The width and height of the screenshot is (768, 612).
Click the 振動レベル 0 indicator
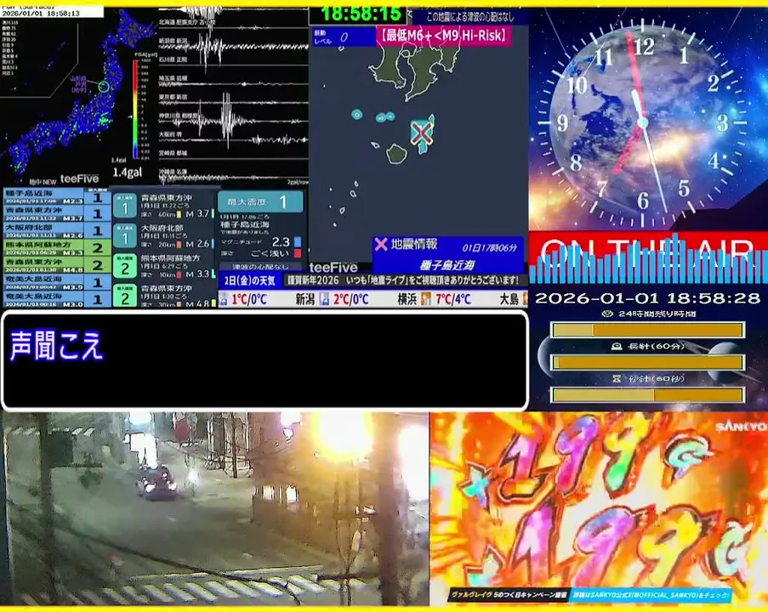point(343,37)
